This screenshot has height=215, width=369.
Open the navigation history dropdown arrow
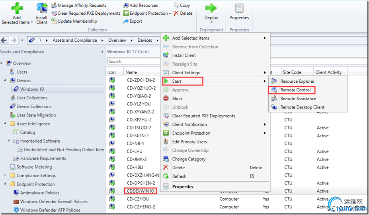[22, 40]
